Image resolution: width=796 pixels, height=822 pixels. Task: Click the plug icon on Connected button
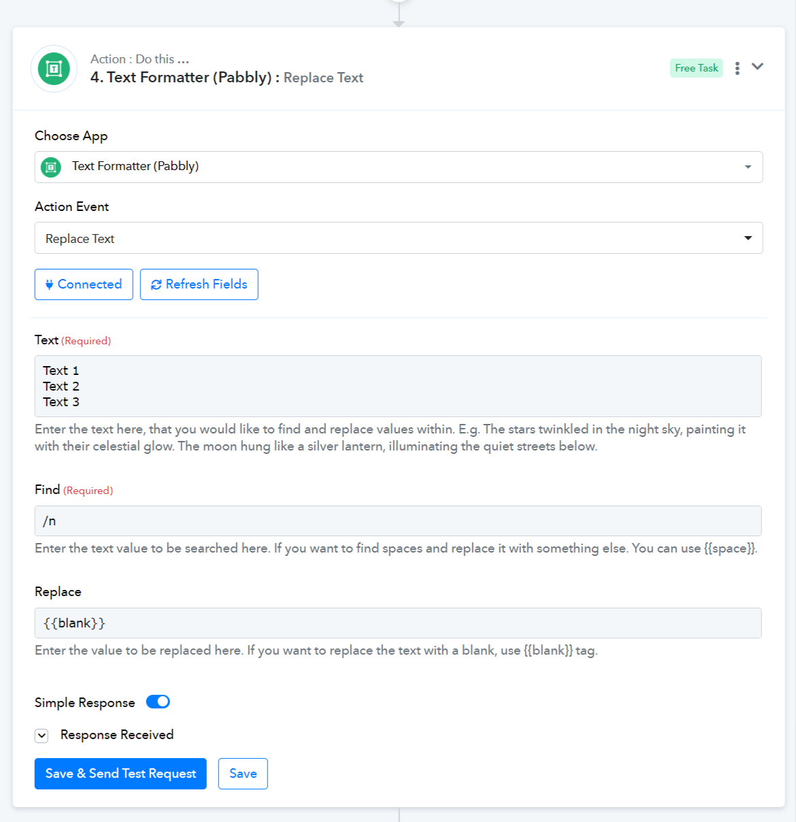point(49,284)
